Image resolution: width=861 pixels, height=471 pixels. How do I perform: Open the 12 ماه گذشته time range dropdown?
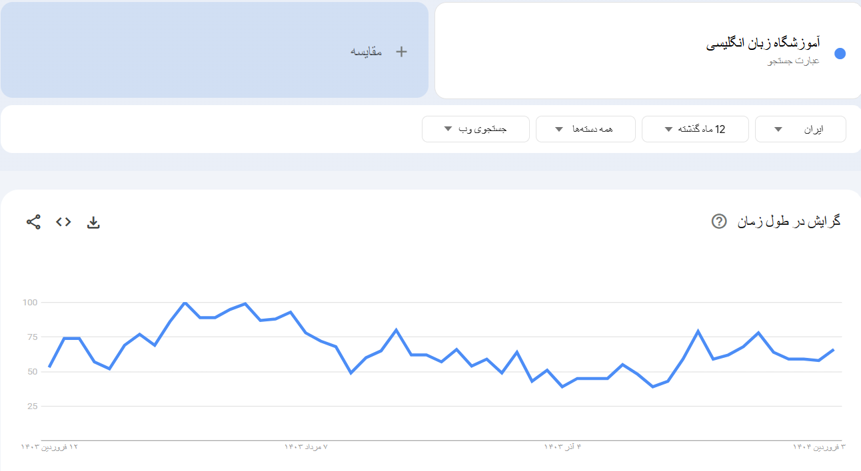point(694,129)
